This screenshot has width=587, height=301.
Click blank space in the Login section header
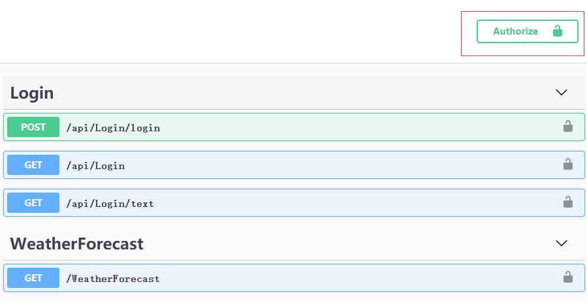point(294,93)
